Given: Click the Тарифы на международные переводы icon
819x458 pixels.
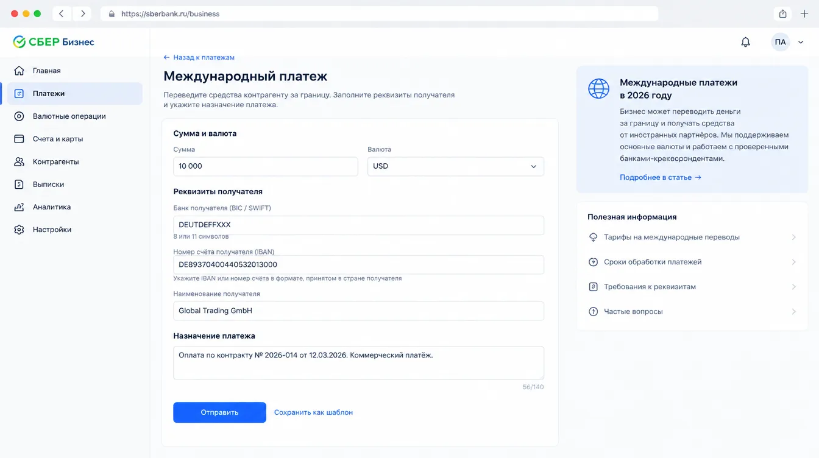Looking at the screenshot, I should [x=593, y=238].
